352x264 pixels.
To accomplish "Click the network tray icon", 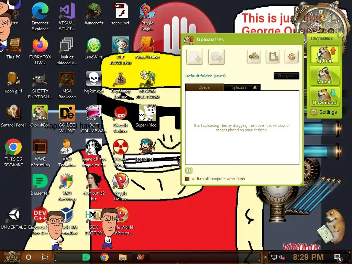I will click(x=274, y=257).
